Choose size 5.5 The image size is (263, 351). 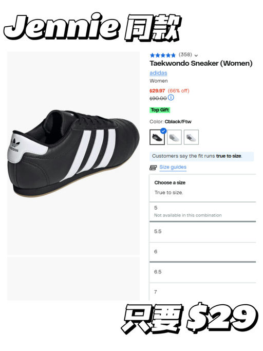(202, 232)
